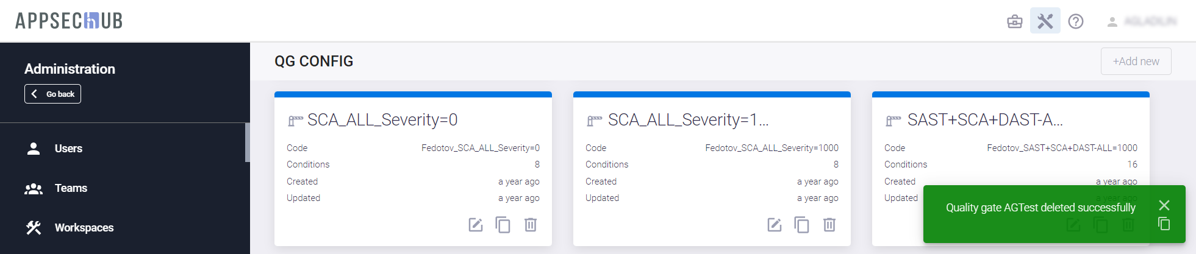Image resolution: width=1196 pixels, height=254 pixels.
Task: Dismiss the deleted successfully notification
Action: (1164, 205)
